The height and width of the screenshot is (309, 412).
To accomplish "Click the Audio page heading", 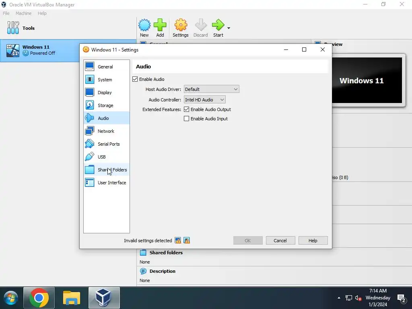I will [x=144, y=66].
